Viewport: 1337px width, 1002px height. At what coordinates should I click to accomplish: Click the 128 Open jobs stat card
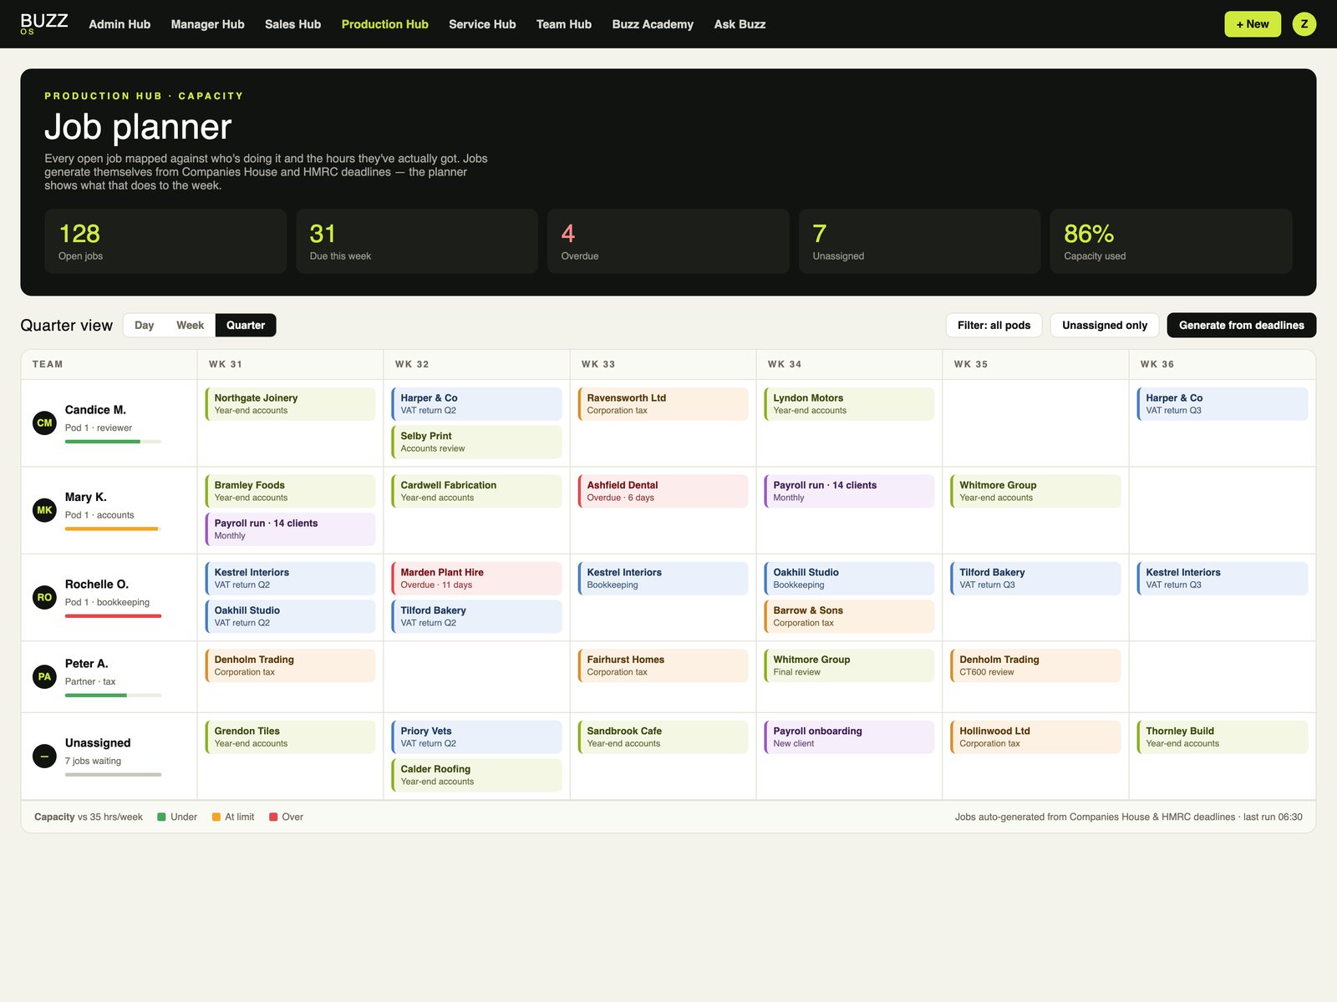click(165, 241)
